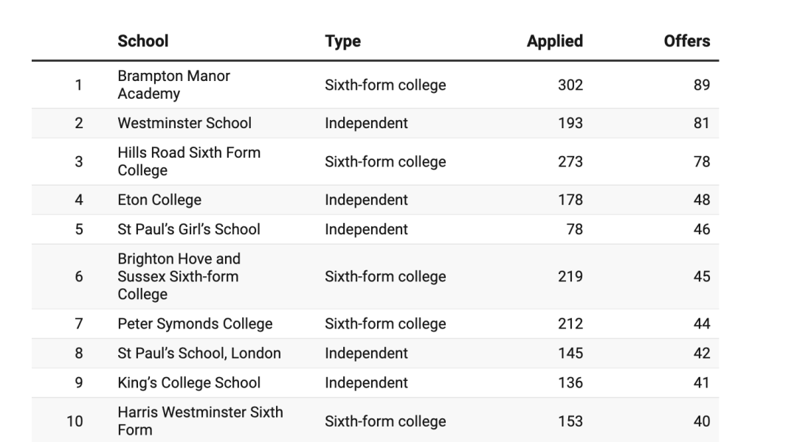Click Brighton Hove and Sussex Sixth-form College

[x=179, y=276]
